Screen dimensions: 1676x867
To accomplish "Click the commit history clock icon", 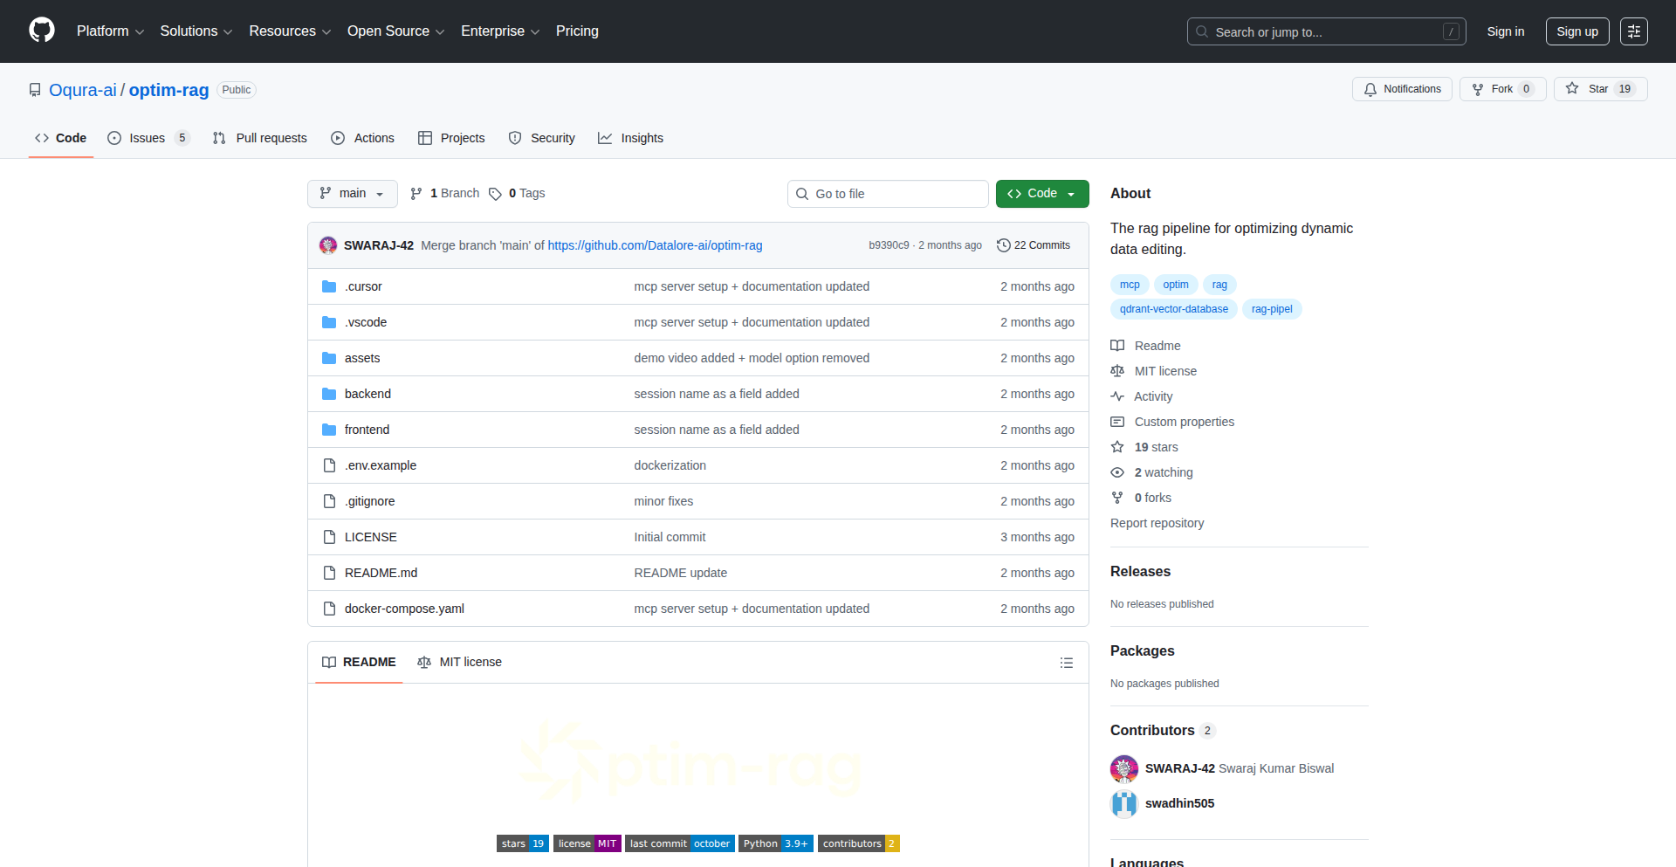I will coord(1002,245).
